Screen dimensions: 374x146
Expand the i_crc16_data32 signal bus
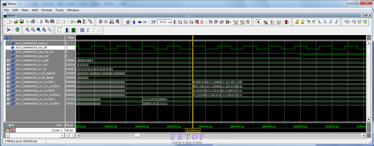[8, 74]
